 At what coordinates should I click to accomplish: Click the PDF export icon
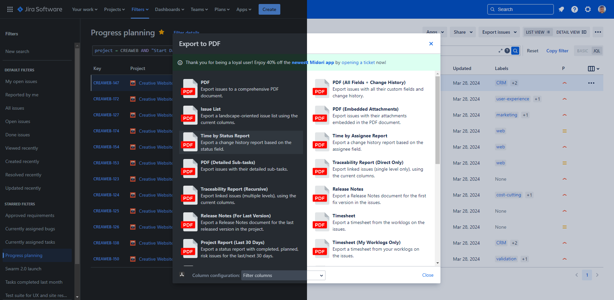pos(189,88)
